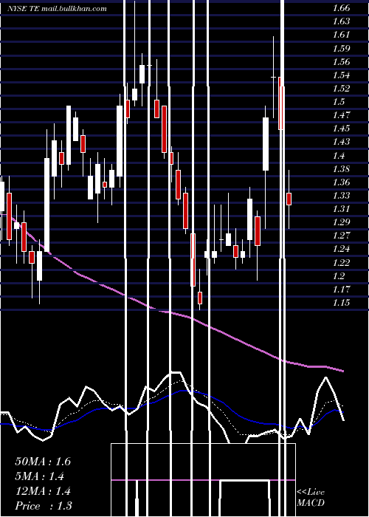Click the 1.22 price axis label
This screenshot has width=369, height=517.
[x=341, y=262]
